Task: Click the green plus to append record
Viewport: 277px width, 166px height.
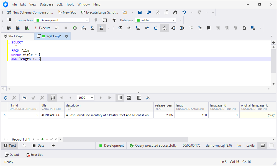Action: (x=42, y=139)
